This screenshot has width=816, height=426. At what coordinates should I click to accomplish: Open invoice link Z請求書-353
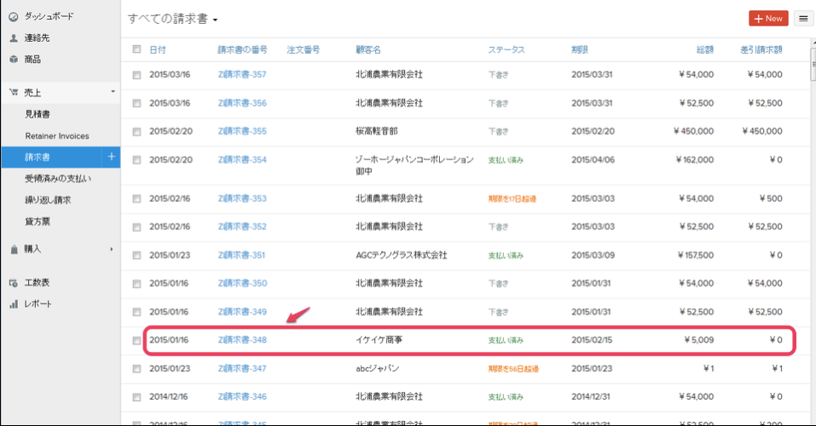[x=242, y=199]
